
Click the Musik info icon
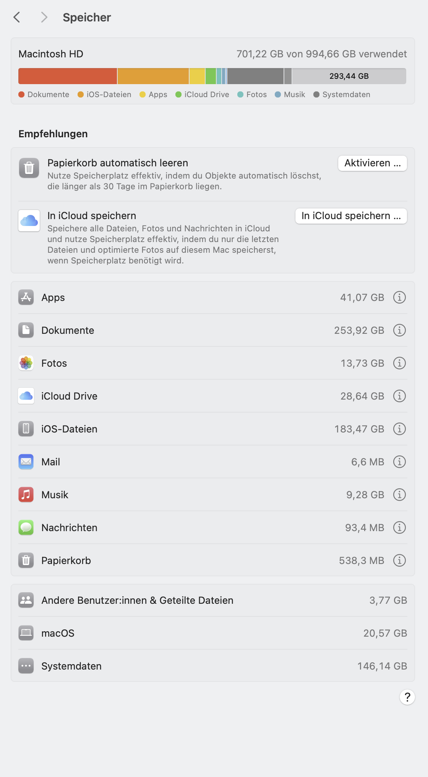tap(399, 495)
